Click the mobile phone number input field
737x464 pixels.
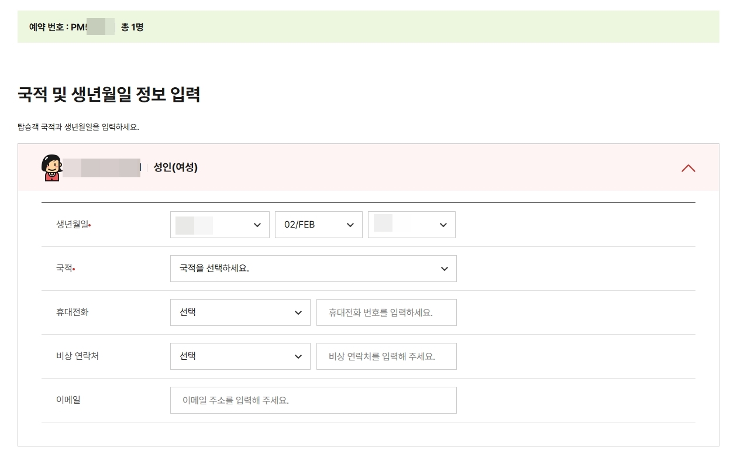pyautogui.click(x=386, y=312)
